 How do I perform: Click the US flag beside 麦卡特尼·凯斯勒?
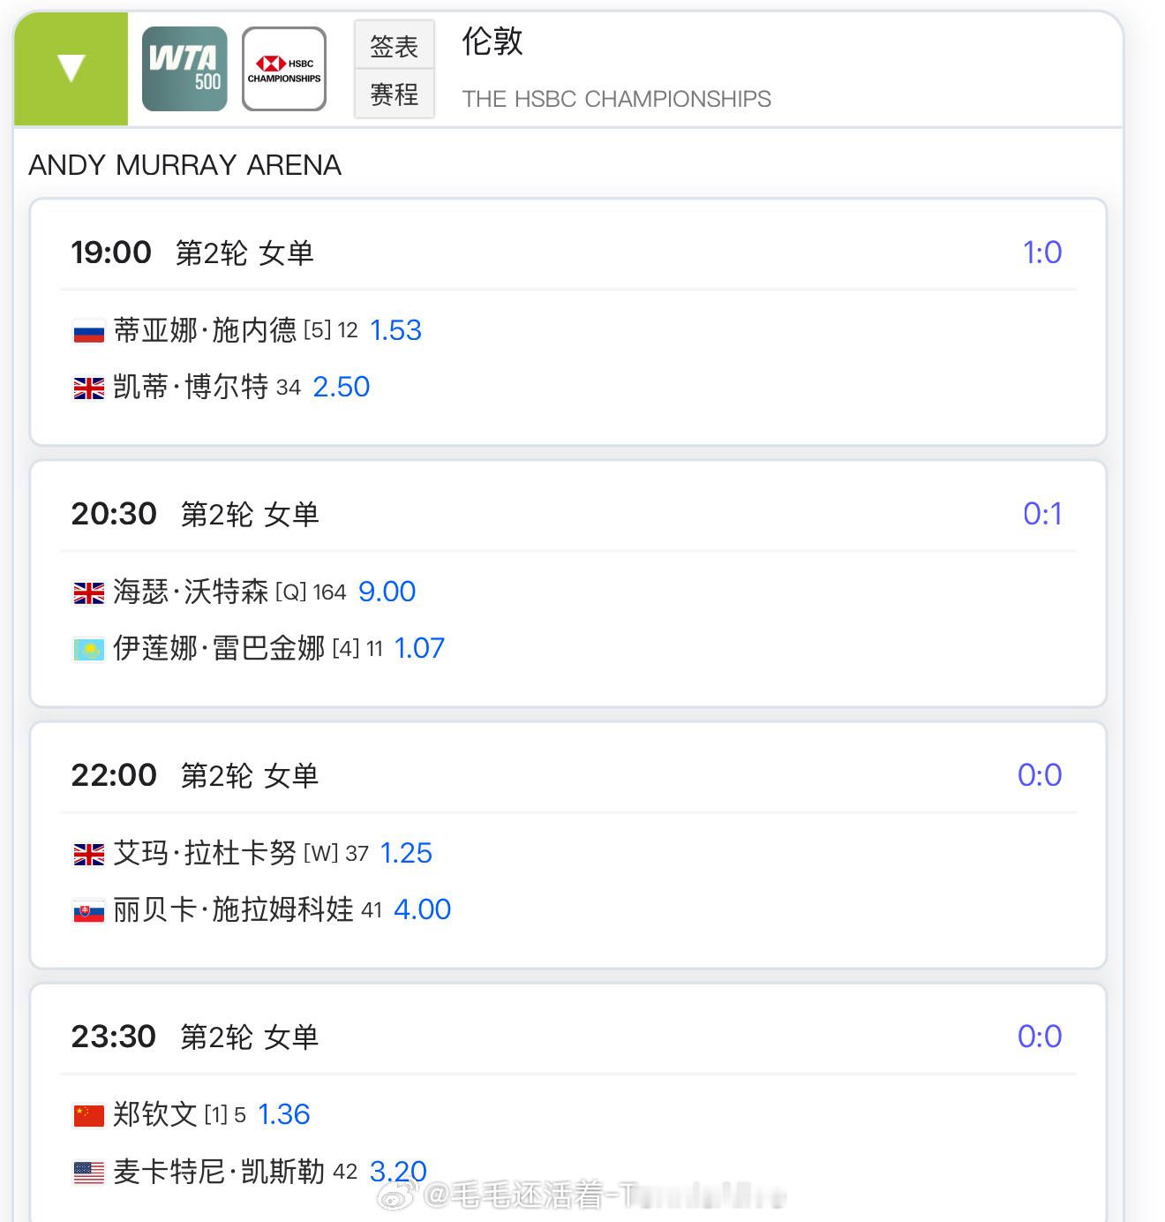tap(88, 1173)
